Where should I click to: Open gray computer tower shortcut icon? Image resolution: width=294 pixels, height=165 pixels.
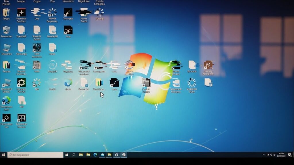coord(37,65)
